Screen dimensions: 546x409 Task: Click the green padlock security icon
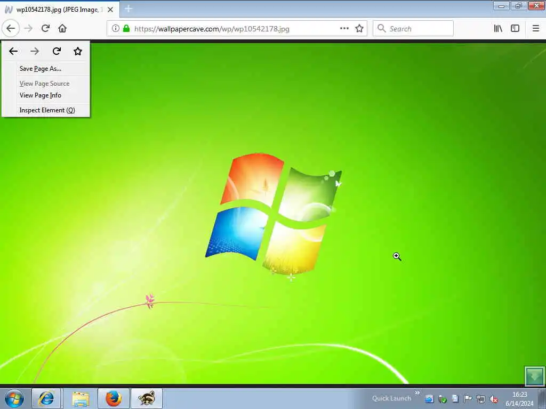click(x=126, y=29)
